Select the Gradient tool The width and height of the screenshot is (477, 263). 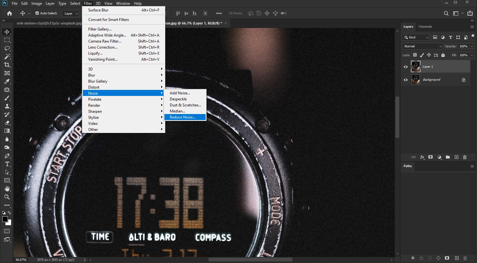(7, 131)
